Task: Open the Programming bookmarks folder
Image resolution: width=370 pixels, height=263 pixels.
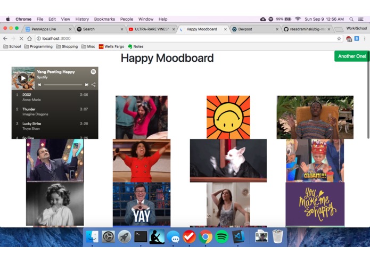Action: coord(38,46)
